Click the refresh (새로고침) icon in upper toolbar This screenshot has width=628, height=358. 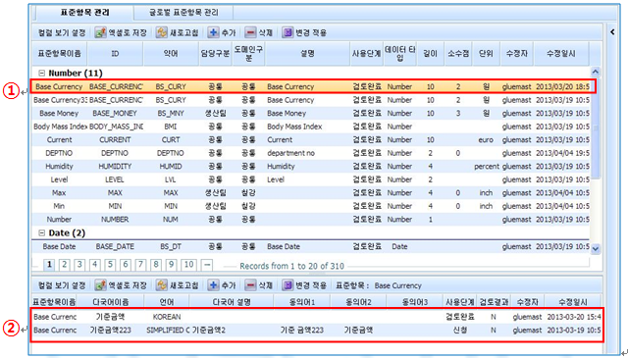(x=161, y=32)
